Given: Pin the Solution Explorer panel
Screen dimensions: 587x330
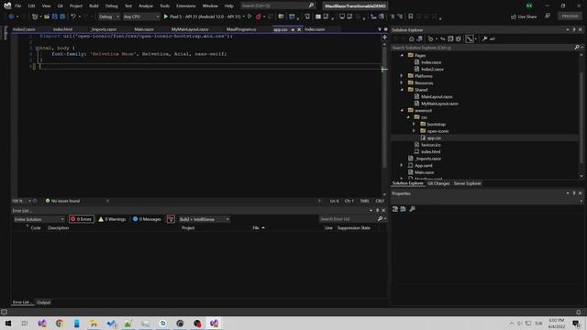Looking at the screenshot, I should click(x=574, y=30).
